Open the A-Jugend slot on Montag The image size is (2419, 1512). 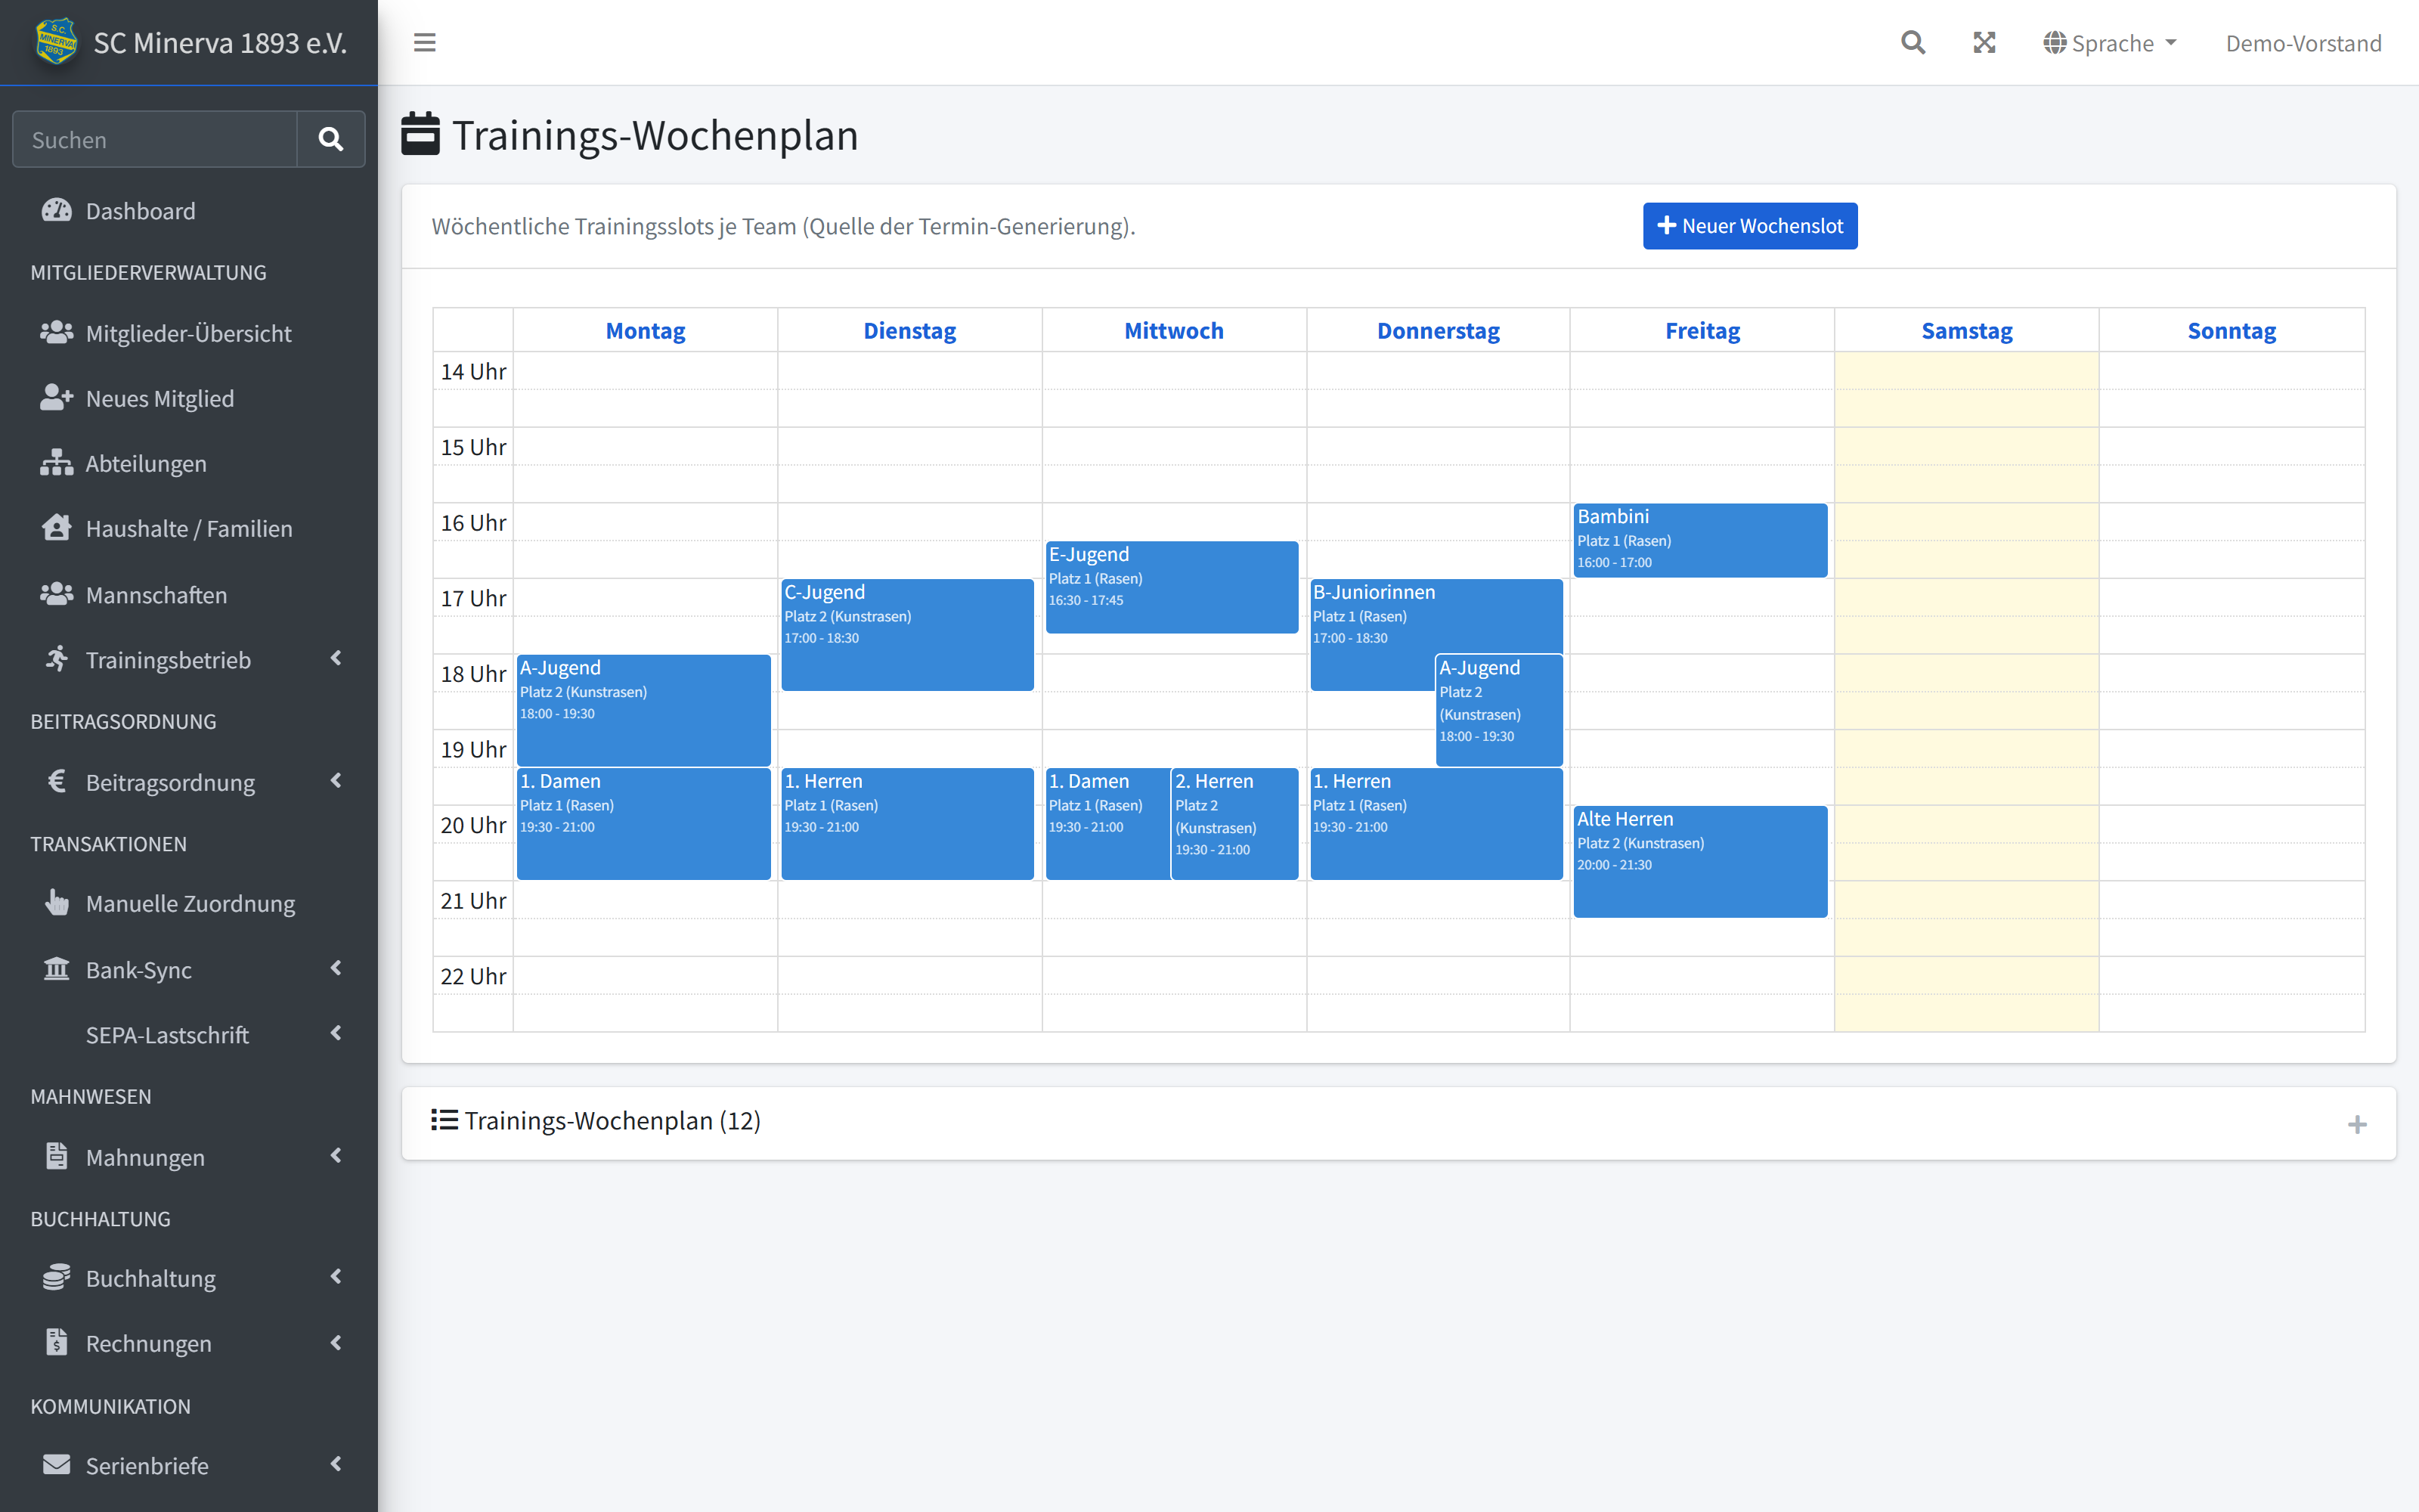pos(644,711)
